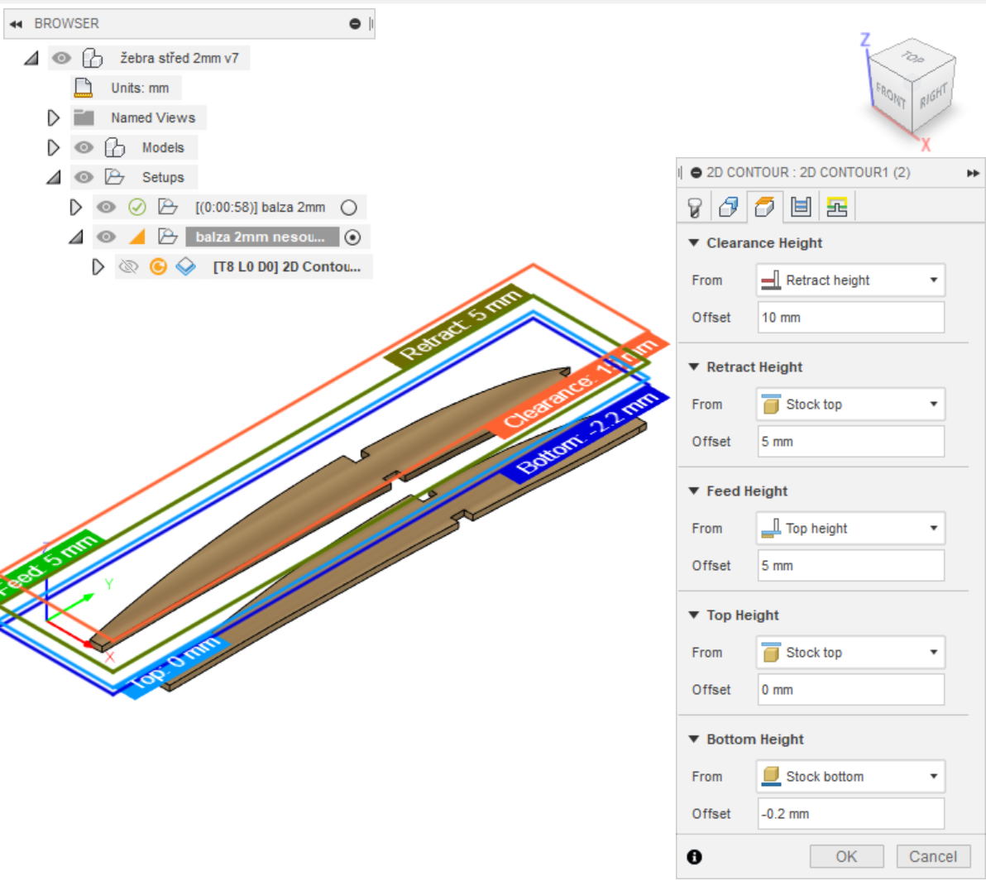Image resolution: width=986 pixels, height=881 pixels.
Task: Open Clearance Height 'Retract height' From dropdown
Action: [850, 280]
